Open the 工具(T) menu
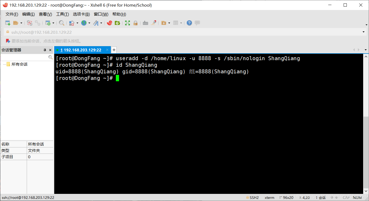369x201 pixels. coord(63,14)
